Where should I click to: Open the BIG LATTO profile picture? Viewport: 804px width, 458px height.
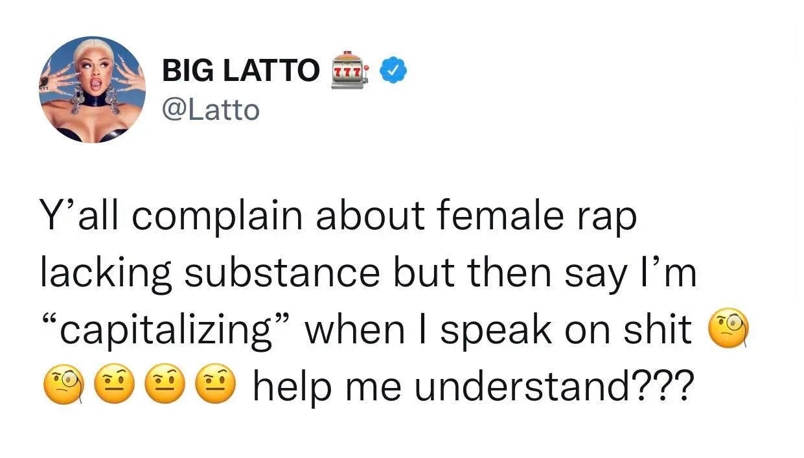click(93, 89)
